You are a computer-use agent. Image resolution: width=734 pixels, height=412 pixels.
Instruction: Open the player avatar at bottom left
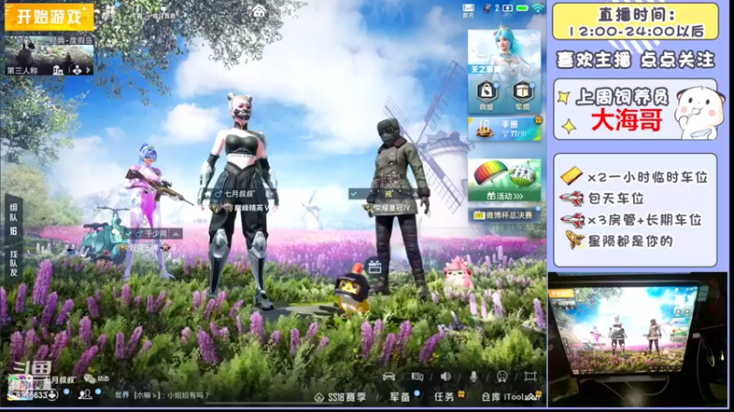(x=18, y=387)
